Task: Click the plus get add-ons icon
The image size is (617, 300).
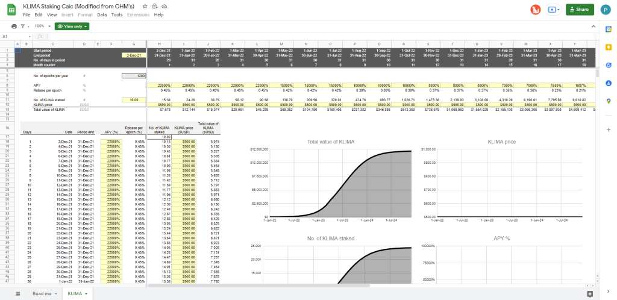Action: pyautogui.click(x=609, y=130)
